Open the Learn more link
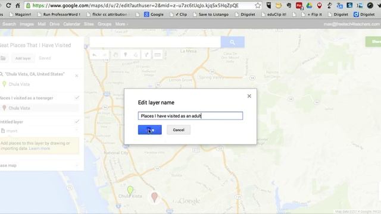The image size is (381, 214). click(x=39, y=148)
